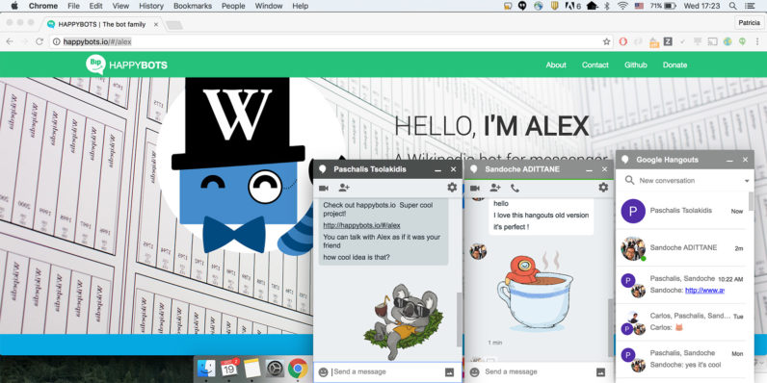The width and height of the screenshot is (767, 383).
Task: Open Finder from the Dock
Action: 206,369
